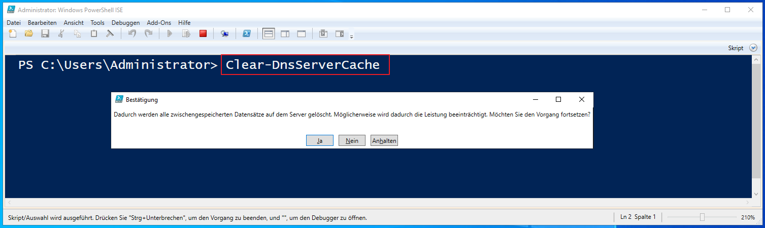Screen dimensions: 765x228
Task: Expand the toolbar options overflow arrow
Action: 351,36
